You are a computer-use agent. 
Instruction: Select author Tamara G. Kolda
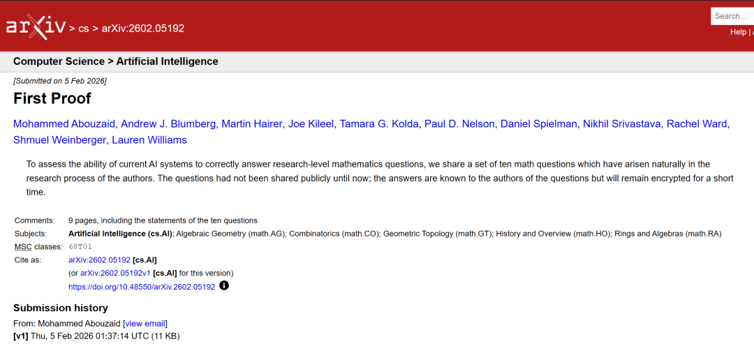(379, 123)
